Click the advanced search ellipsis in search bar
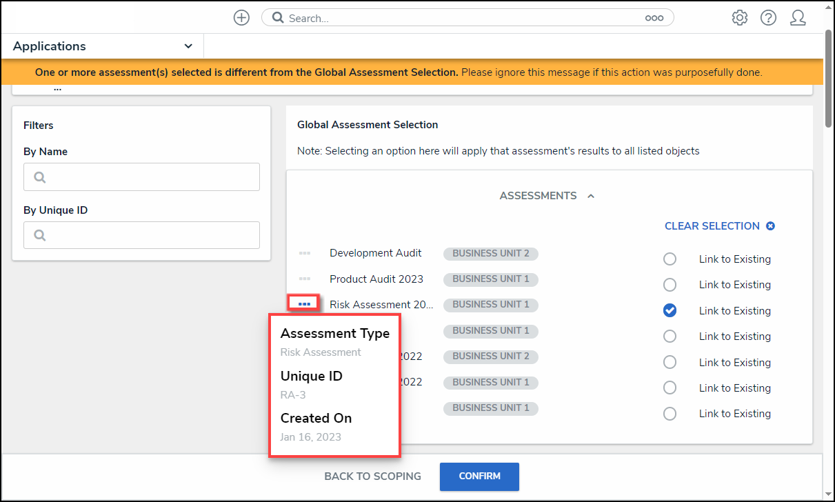The height and width of the screenshot is (502, 835). pos(654,19)
